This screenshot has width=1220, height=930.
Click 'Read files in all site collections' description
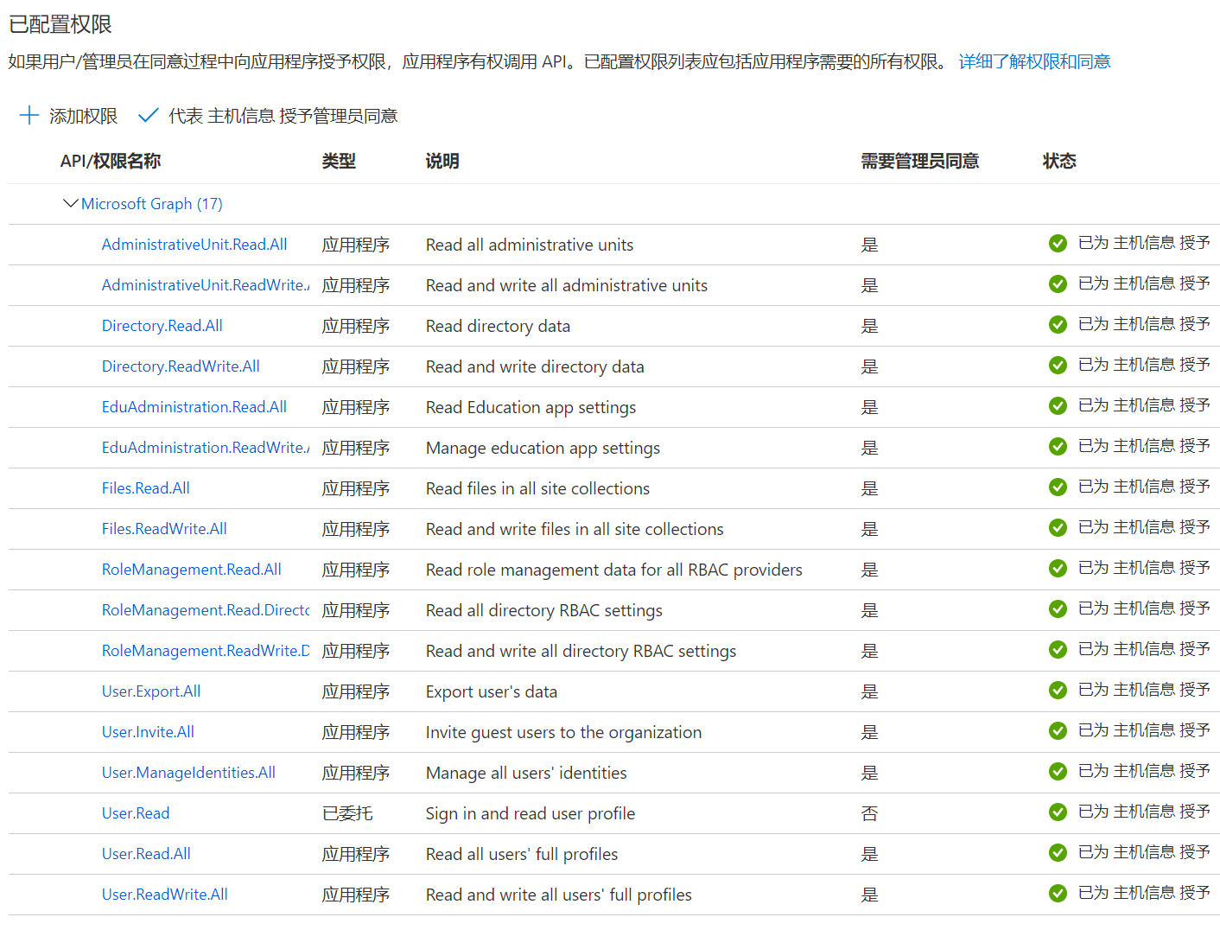537,488
